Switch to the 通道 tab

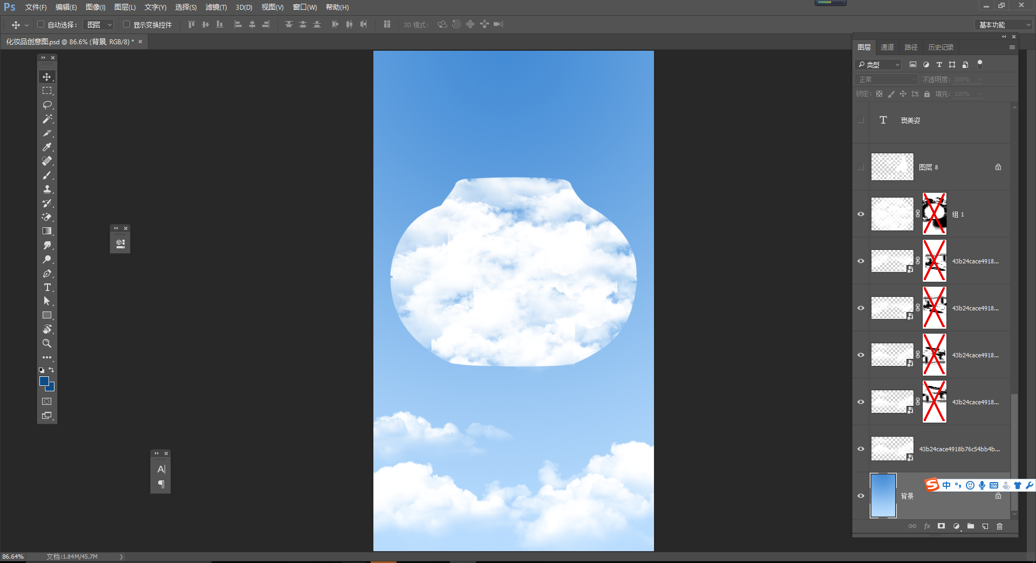[x=887, y=48]
